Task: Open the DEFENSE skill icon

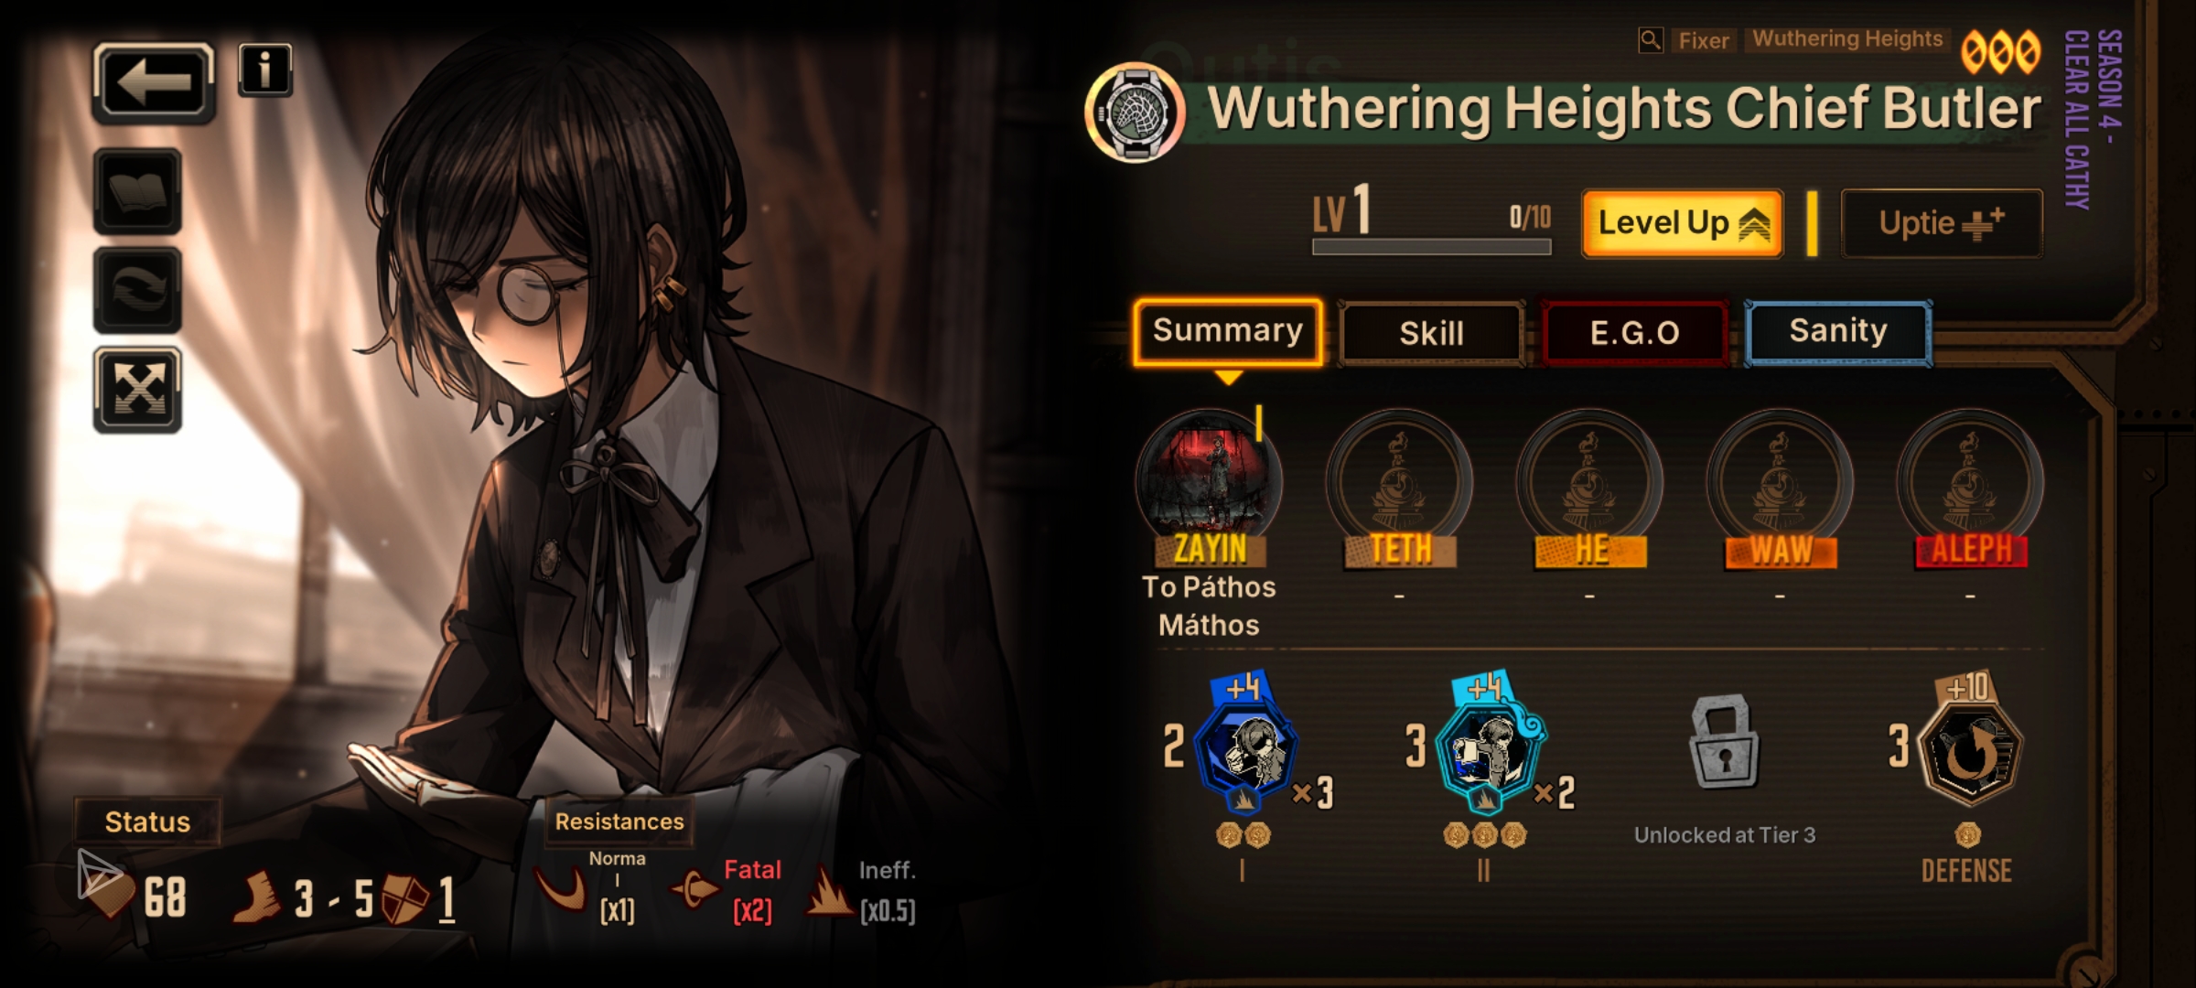Action: click(1970, 751)
